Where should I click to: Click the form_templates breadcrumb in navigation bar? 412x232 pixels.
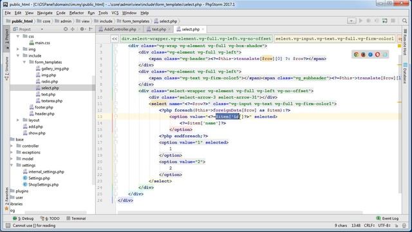pos(133,21)
